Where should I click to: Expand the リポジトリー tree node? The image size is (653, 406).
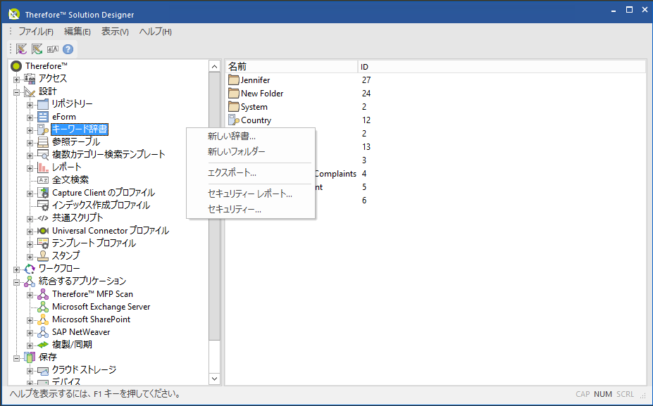point(30,105)
